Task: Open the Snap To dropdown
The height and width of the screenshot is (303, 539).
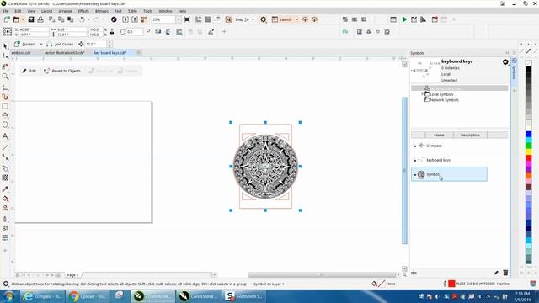Action: 253,19
